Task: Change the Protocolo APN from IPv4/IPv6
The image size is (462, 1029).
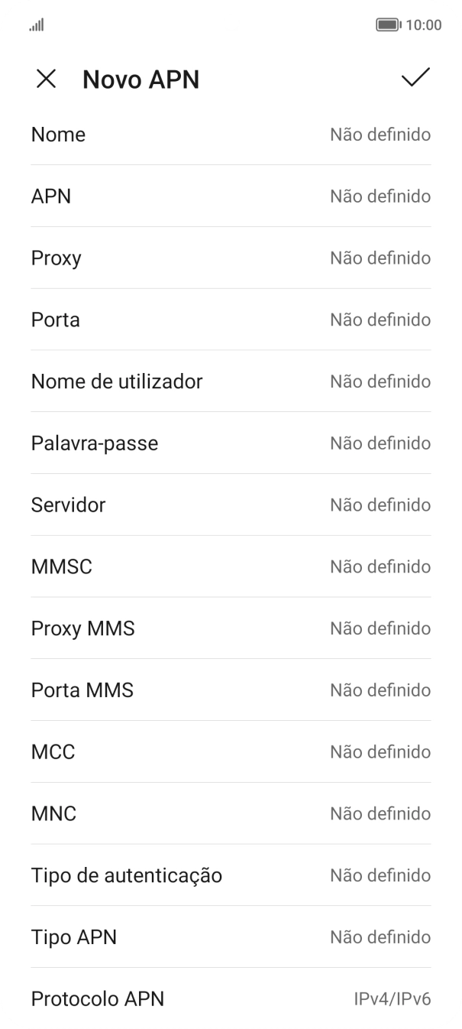Action: [x=231, y=998]
